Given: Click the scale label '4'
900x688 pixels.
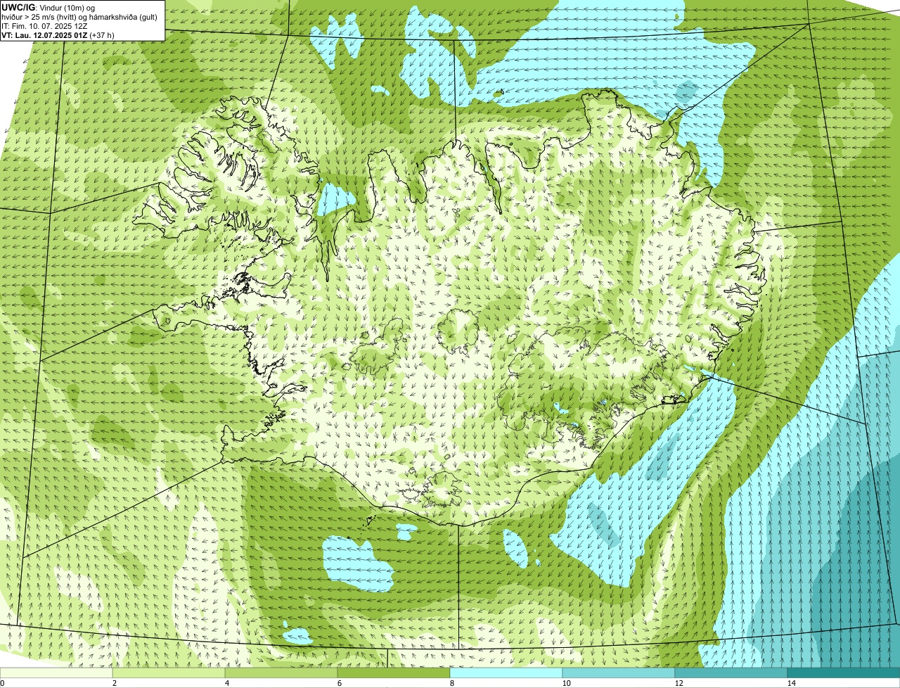Looking at the screenshot, I should click(227, 683).
